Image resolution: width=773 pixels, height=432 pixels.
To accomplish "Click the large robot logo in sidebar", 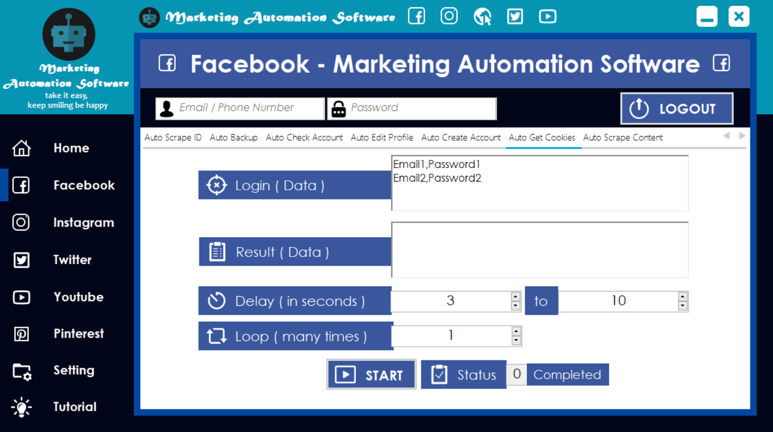I will (69, 34).
